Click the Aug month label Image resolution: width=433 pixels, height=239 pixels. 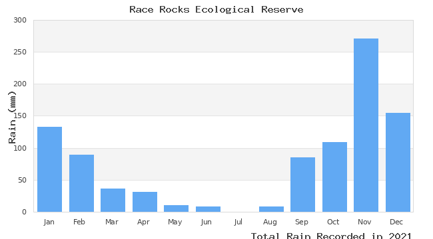tap(270, 222)
